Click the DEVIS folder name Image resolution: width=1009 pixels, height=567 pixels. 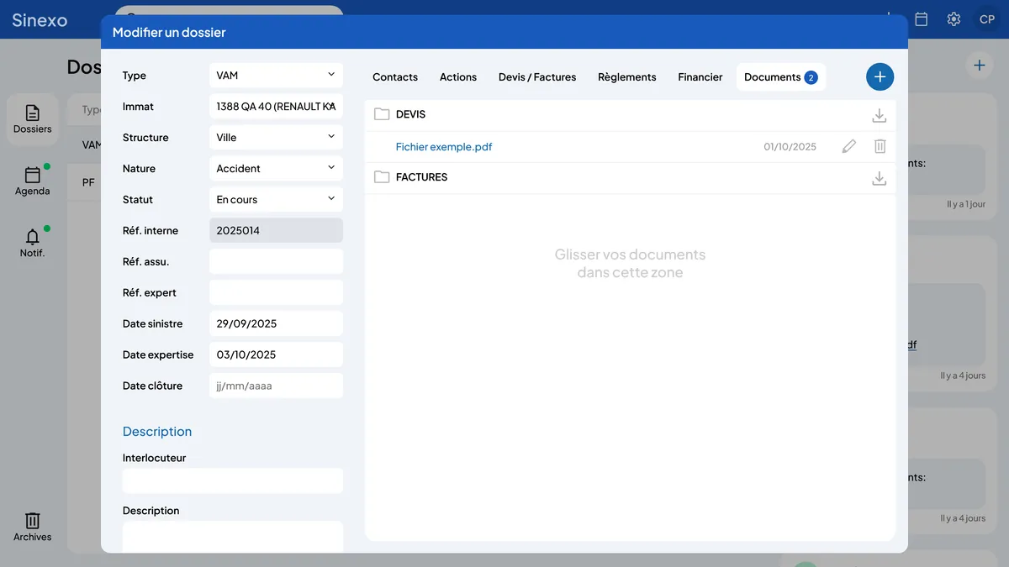pyautogui.click(x=410, y=114)
